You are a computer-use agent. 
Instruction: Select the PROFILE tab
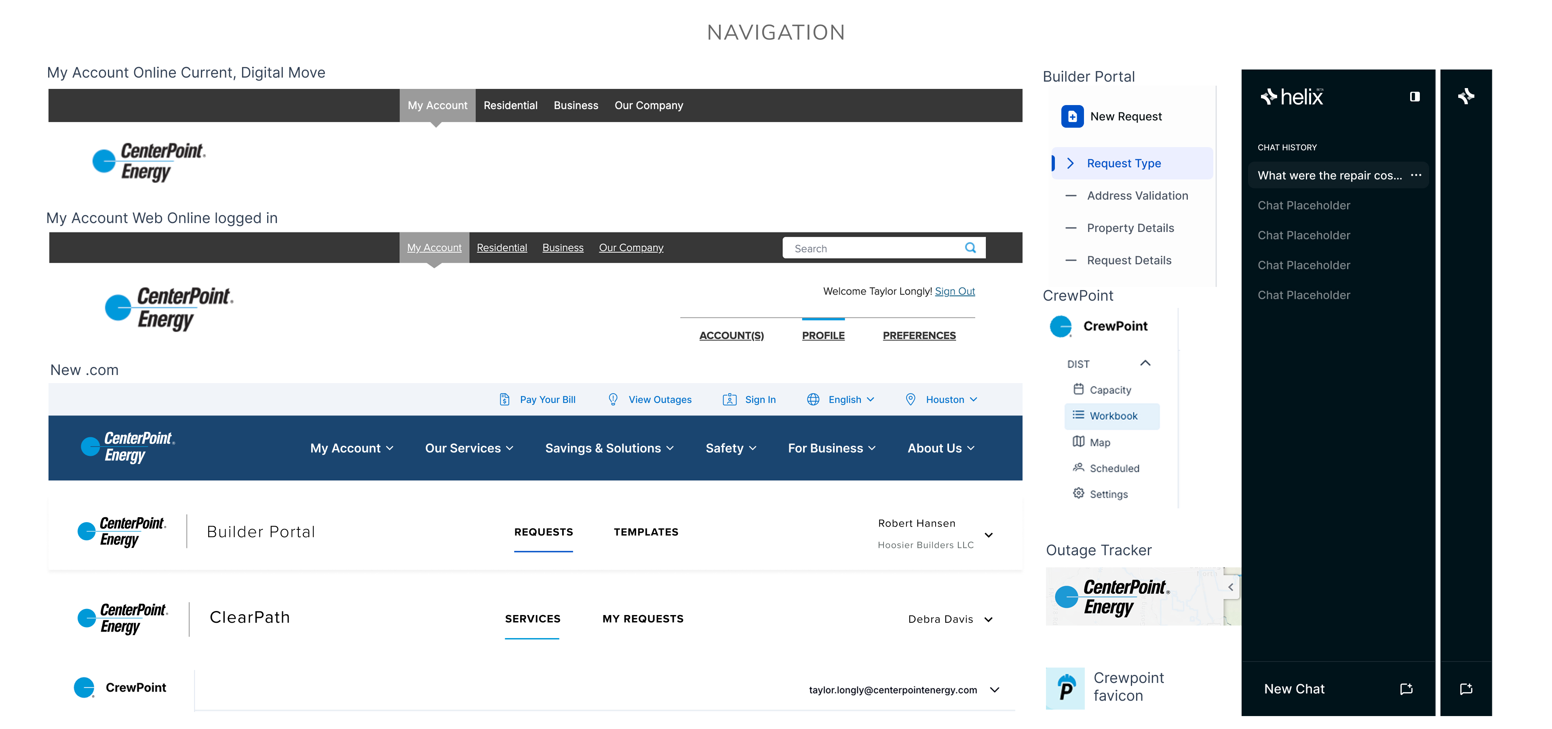pyautogui.click(x=823, y=335)
